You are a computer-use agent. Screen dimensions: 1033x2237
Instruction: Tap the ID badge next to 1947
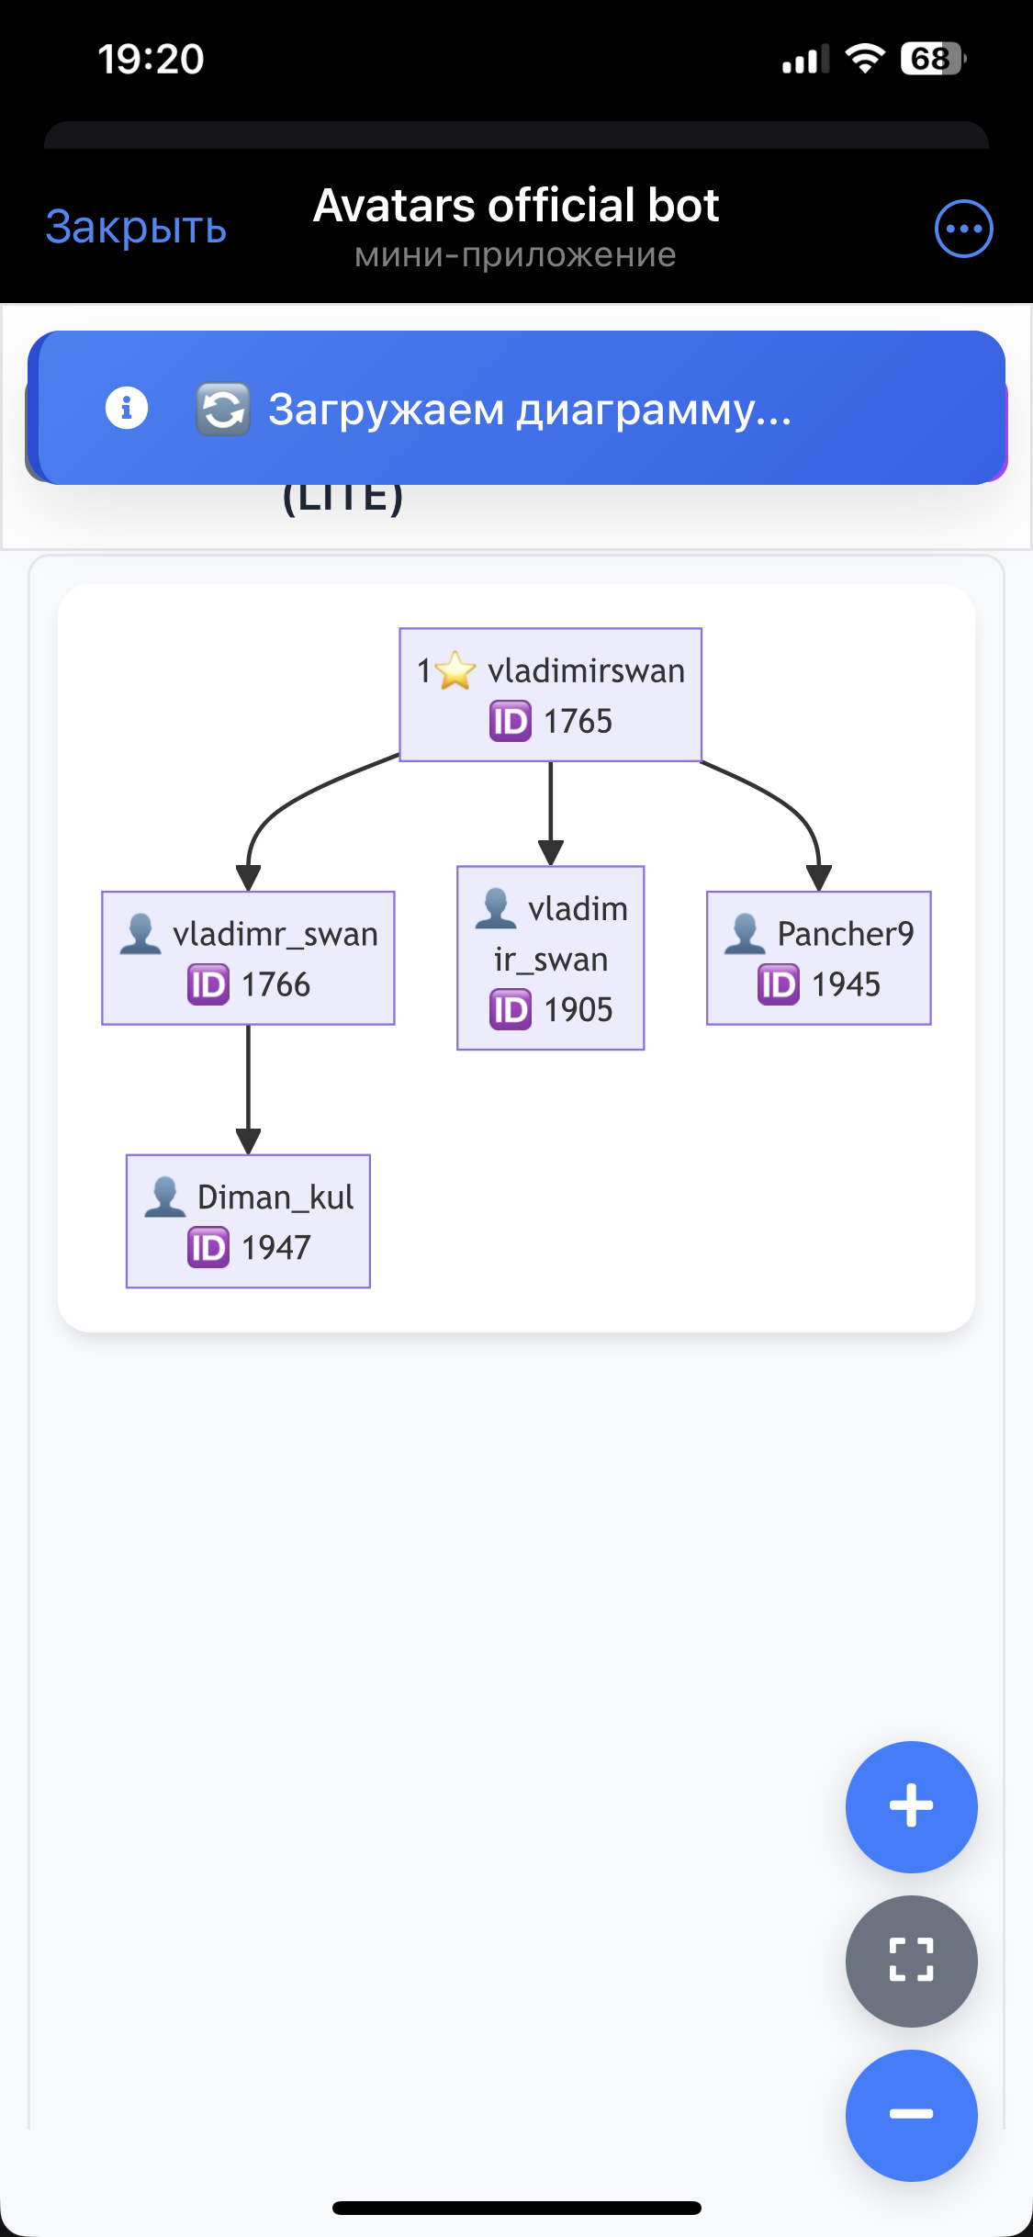point(208,1248)
